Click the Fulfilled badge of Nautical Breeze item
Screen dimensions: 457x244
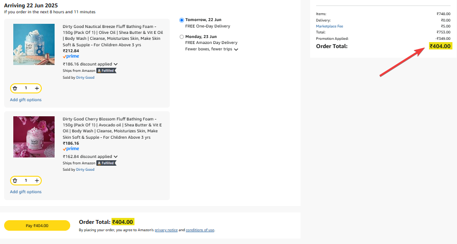click(x=106, y=70)
